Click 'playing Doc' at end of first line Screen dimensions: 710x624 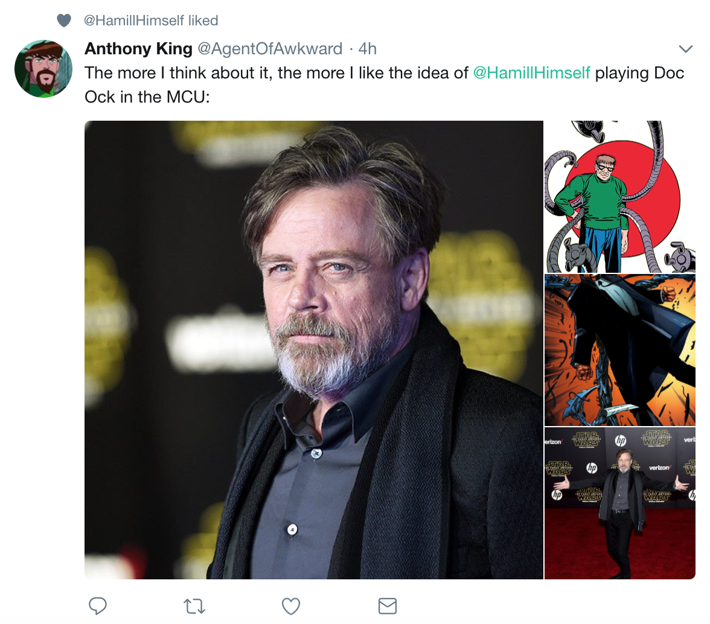(x=639, y=73)
